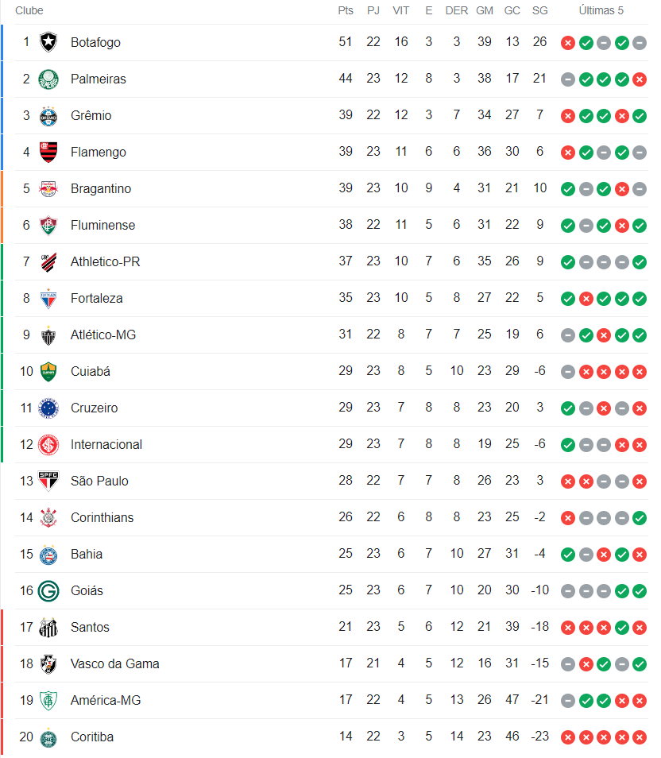Click the Palmeiras club crest icon
Viewport: 661px width, 758px height.
pos(48,79)
